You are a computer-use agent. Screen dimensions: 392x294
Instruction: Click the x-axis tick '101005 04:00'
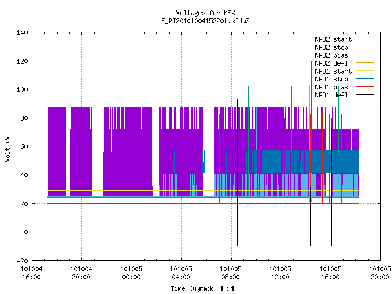pyautogui.click(x=181, y=273)
